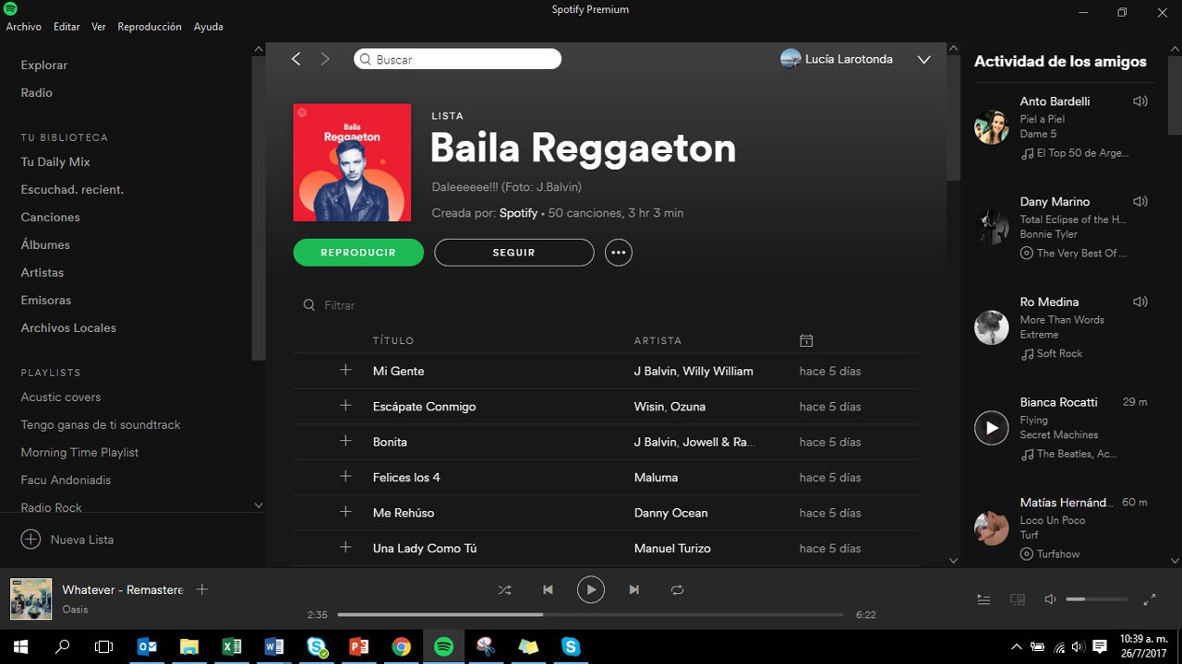Open PowerPoint from the taskbar
The image size is (1182, 664).
358,646
